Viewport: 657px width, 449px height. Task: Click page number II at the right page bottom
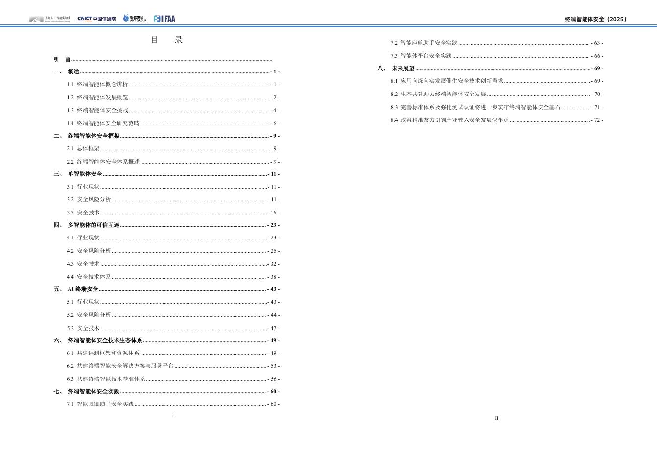tap(496, 418)
